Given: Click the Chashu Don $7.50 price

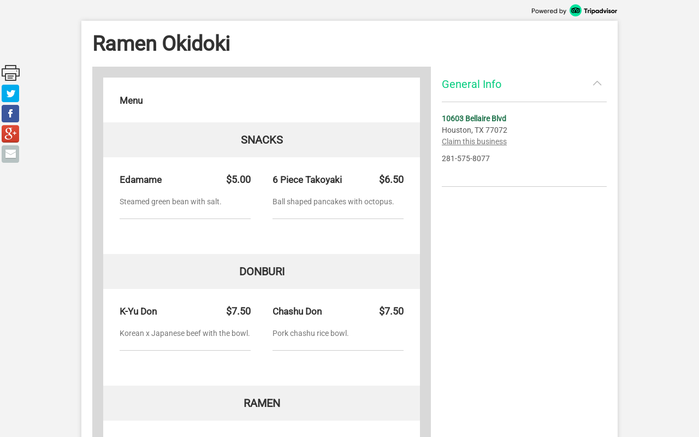Looking at the screenshot, I should [391, 311].
